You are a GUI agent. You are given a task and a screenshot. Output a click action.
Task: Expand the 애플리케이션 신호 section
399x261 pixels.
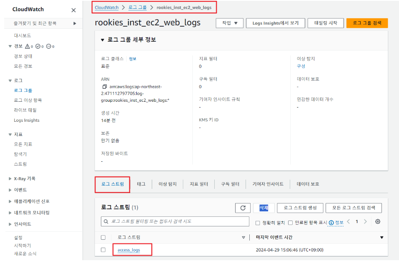(10, 201)
